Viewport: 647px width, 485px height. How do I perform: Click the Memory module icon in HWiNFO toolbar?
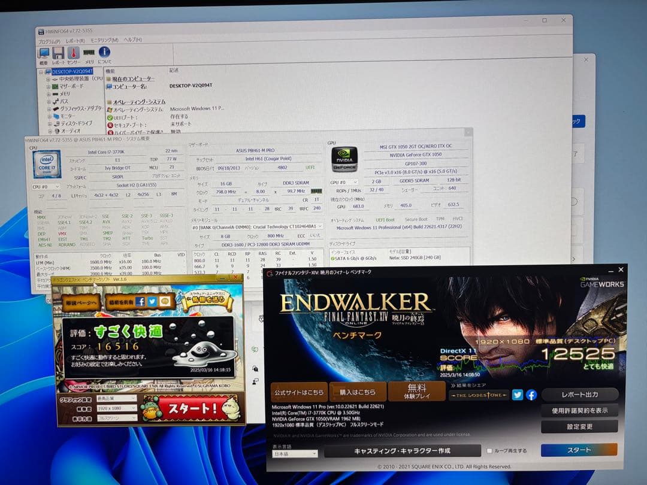[89, 53]
